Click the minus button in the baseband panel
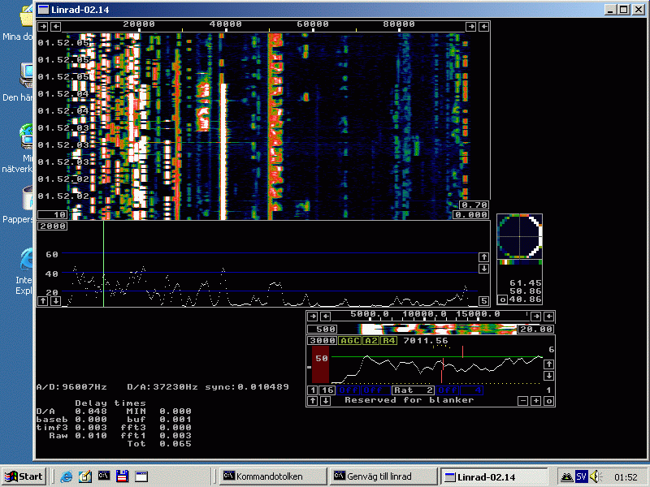The width and height of the screenshot is (650, 487). 522,401
